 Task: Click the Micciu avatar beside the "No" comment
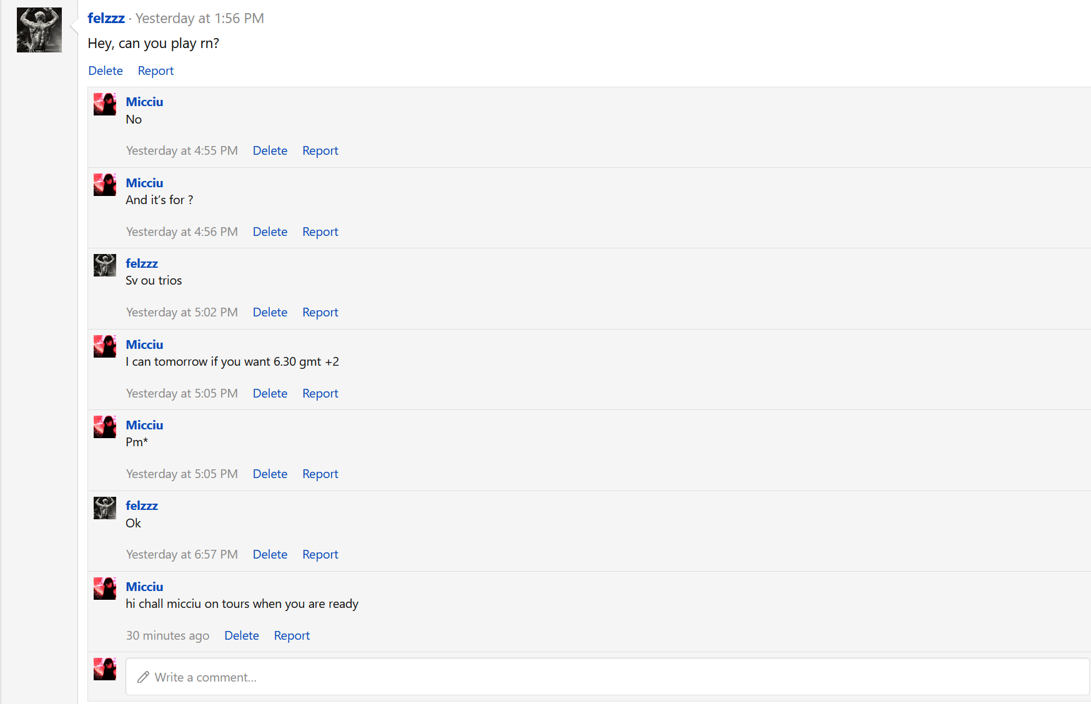tap(105, 104)
